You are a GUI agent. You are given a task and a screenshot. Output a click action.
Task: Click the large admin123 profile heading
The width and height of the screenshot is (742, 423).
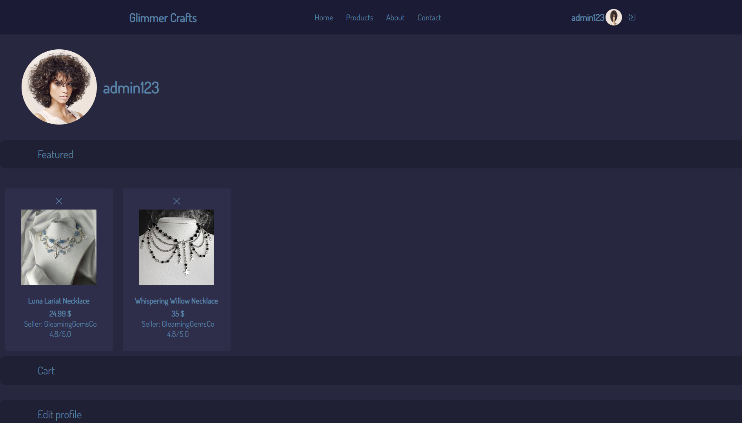pyautogui.click(x=131, y=88)
